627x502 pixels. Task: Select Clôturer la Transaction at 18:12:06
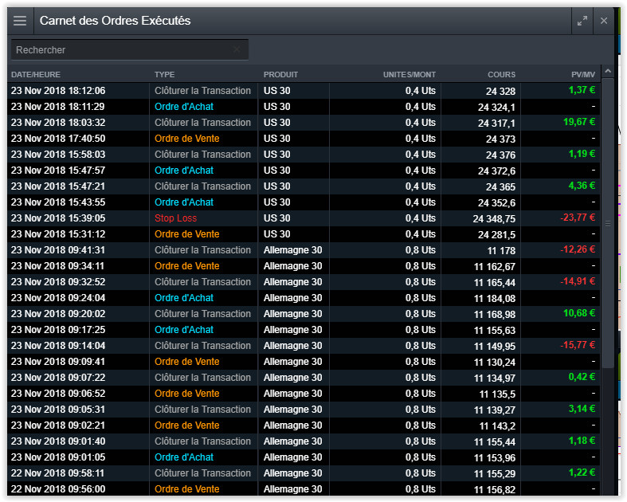202,91
